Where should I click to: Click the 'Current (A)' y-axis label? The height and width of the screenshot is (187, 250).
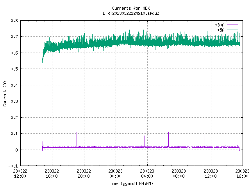5,93
